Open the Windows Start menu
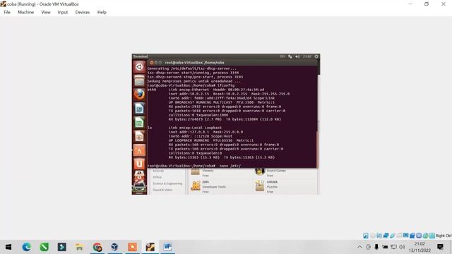 pyautogui.click(x=8, y=247)
